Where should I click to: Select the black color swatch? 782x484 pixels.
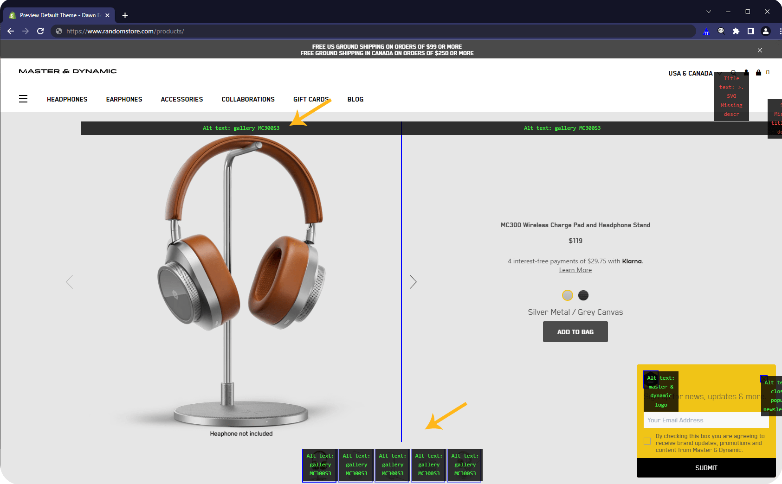pyautogui.click(x=583, y=295)
